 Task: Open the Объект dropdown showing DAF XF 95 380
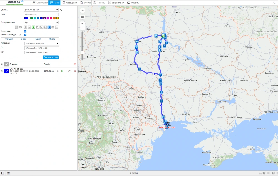click(41, 10)
